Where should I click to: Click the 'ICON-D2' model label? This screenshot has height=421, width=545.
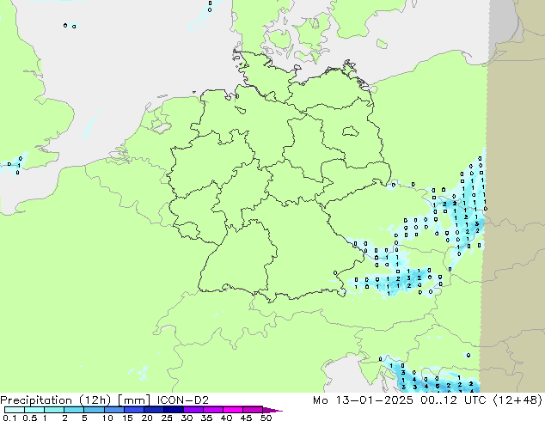(183, 400)
